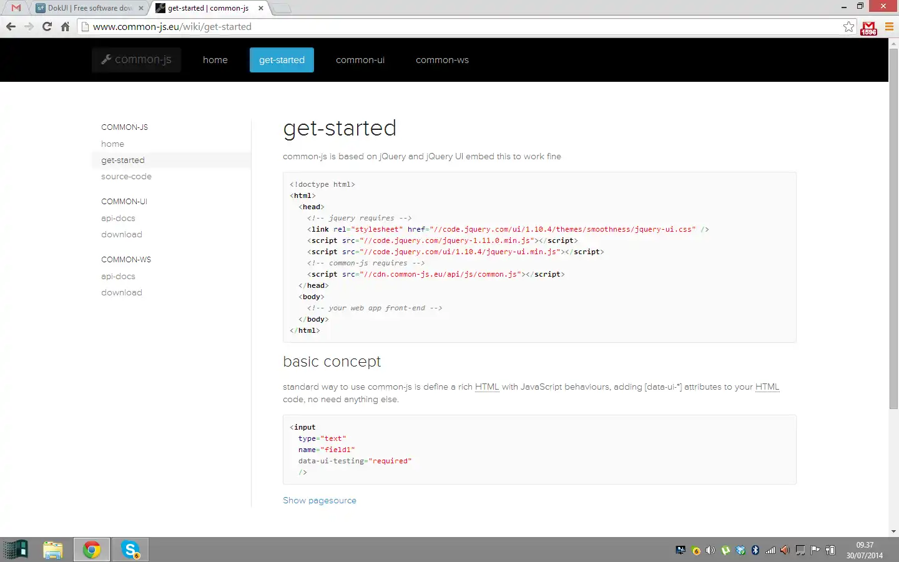
Task: Click the basic concept heading
Action: click(332, 362)
